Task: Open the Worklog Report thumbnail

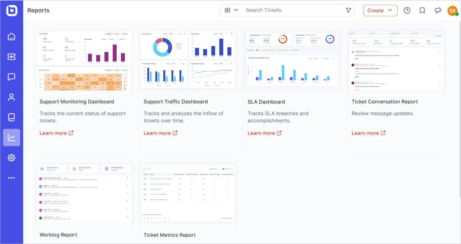Action: (x=84, y=193)
